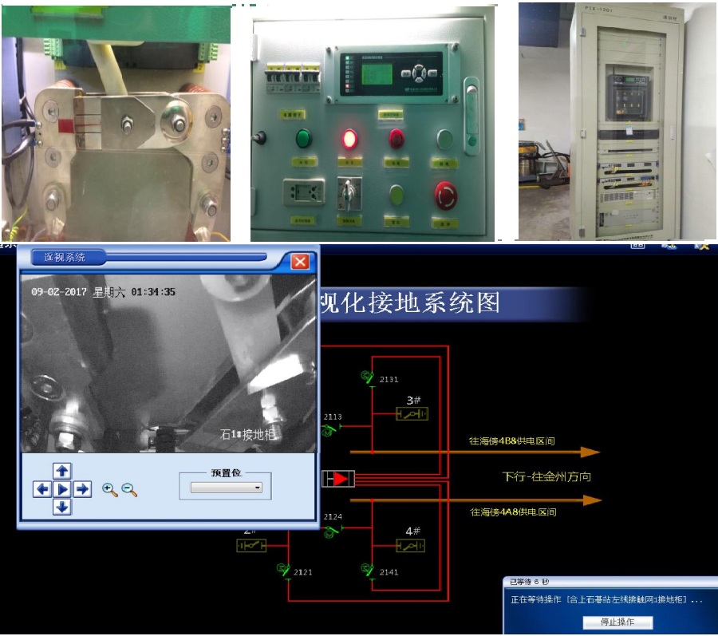Image resolution: width=718 pixels, height=636 pixels.
Task: Zoom out the camera with minus magnifier
Action: coord(129,490)
